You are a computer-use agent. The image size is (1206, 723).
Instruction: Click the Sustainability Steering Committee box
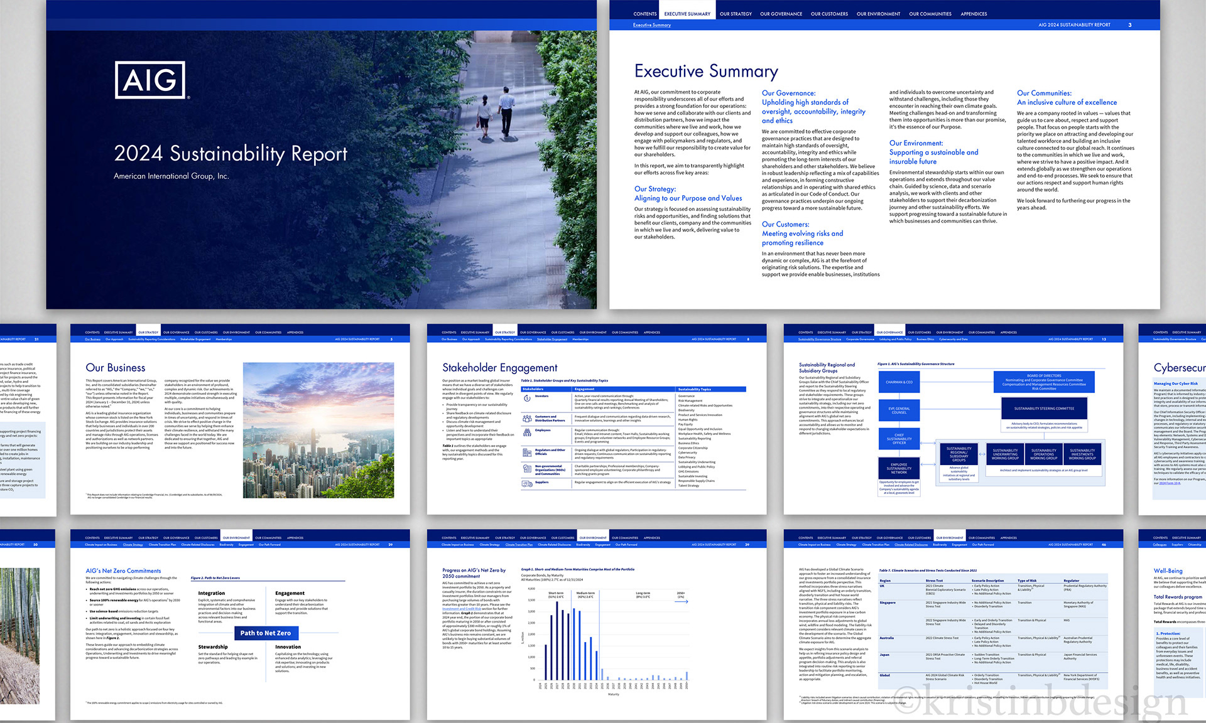1044,409
